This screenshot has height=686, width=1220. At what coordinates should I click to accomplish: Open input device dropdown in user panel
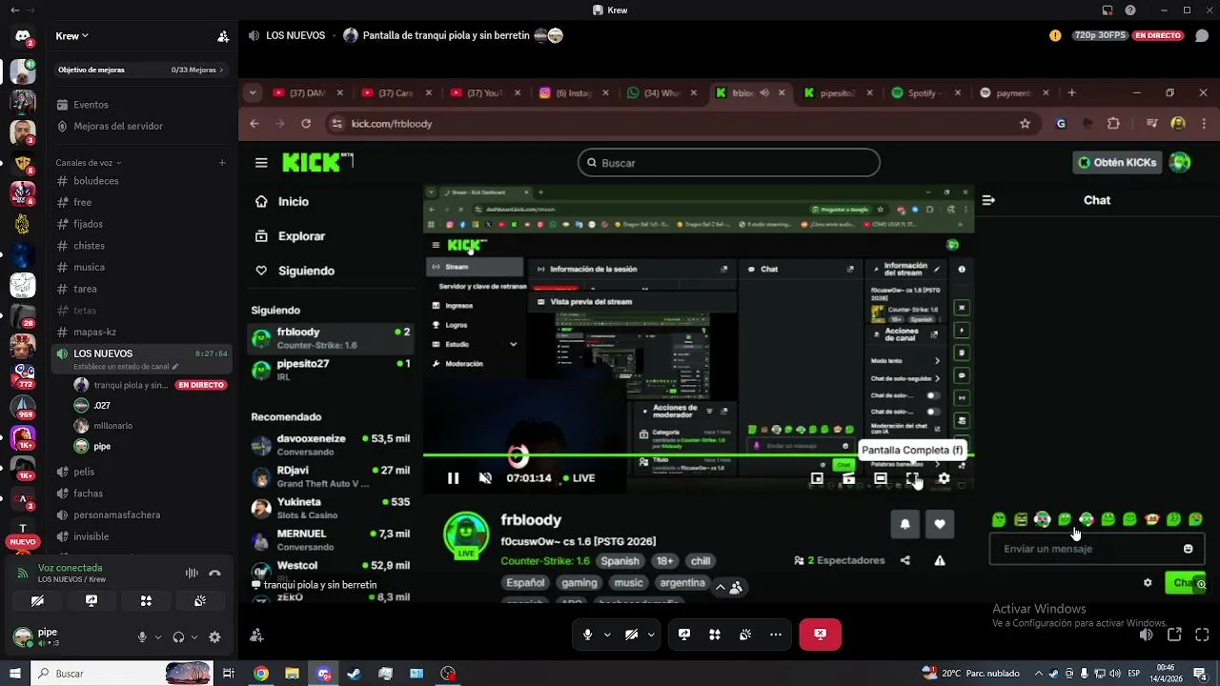(158, 637)
